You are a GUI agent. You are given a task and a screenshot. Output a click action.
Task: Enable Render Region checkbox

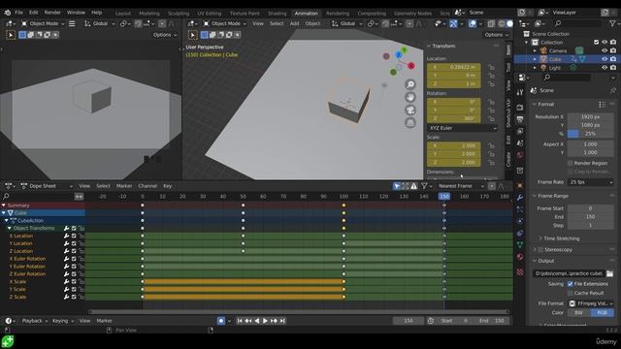pyautogui.click(x=571, y=163)
